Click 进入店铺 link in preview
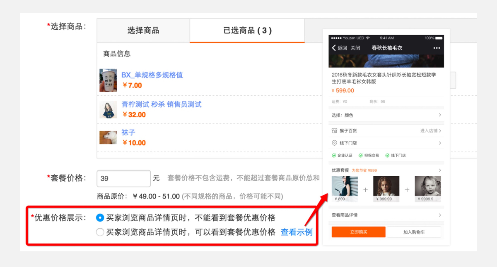Viewport: 497px width, 267px height. click(x=431, y=131)
